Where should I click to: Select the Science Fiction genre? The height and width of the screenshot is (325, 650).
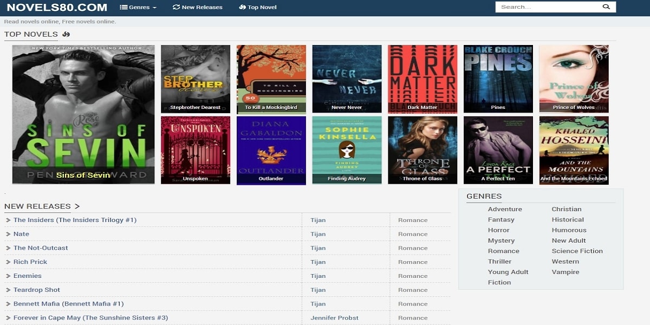(577, 251)
